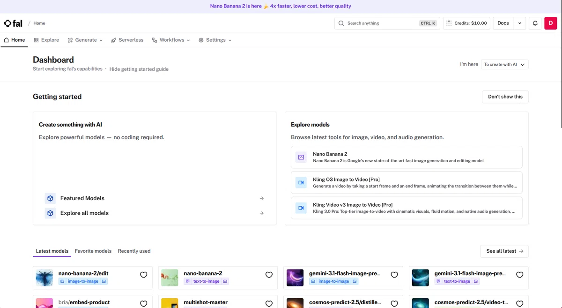Click the Kling O3 Image to Video camera icon
The height and width of the screenshot is (308, 562).
click(301, 182)
